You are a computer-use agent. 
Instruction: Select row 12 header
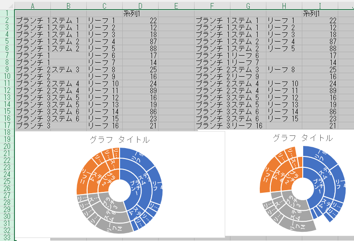pyautogui.click(x=7, y=90)
